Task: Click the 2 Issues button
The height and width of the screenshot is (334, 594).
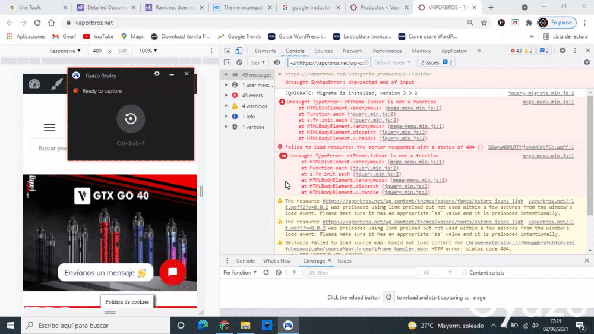Action: point(437,62)
